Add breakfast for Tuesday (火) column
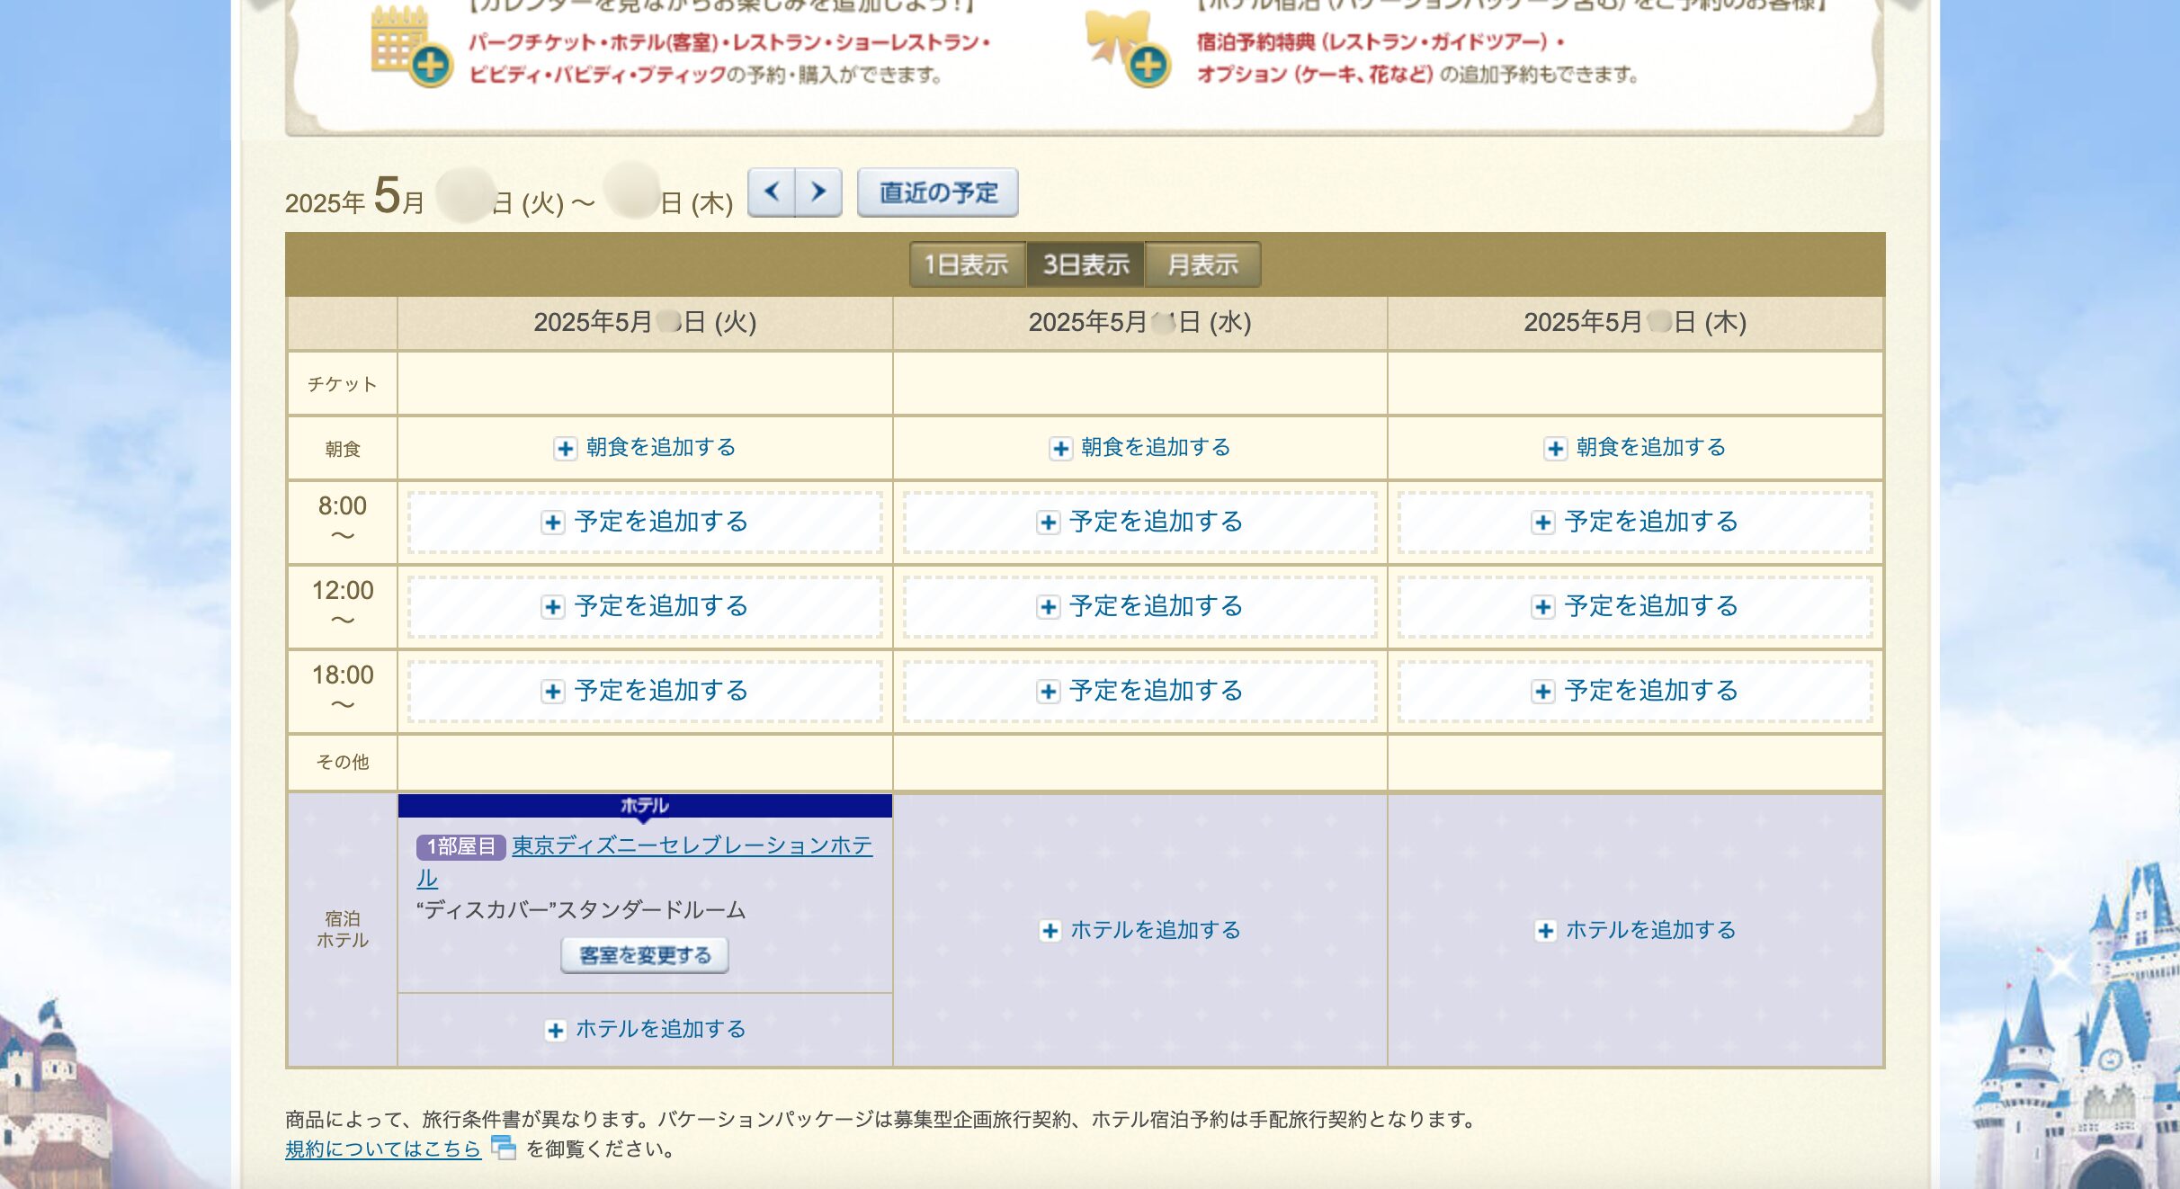Screen dimensions: 2180x1189 (x=645, y=447)
